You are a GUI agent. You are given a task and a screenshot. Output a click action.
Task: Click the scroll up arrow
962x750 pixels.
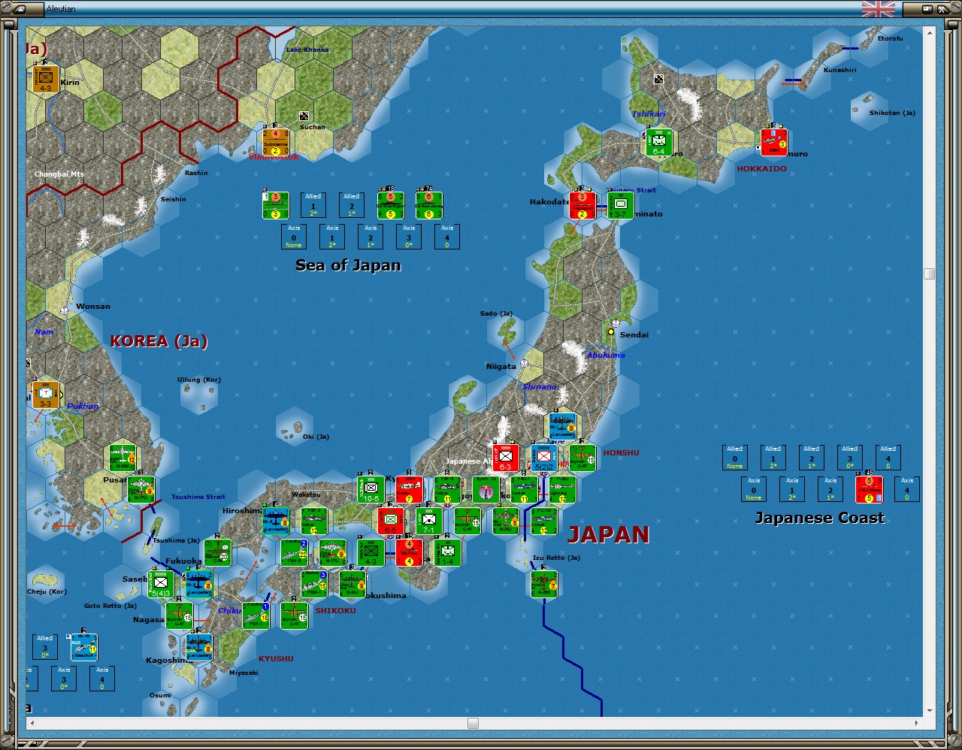(x=930, y=32)
